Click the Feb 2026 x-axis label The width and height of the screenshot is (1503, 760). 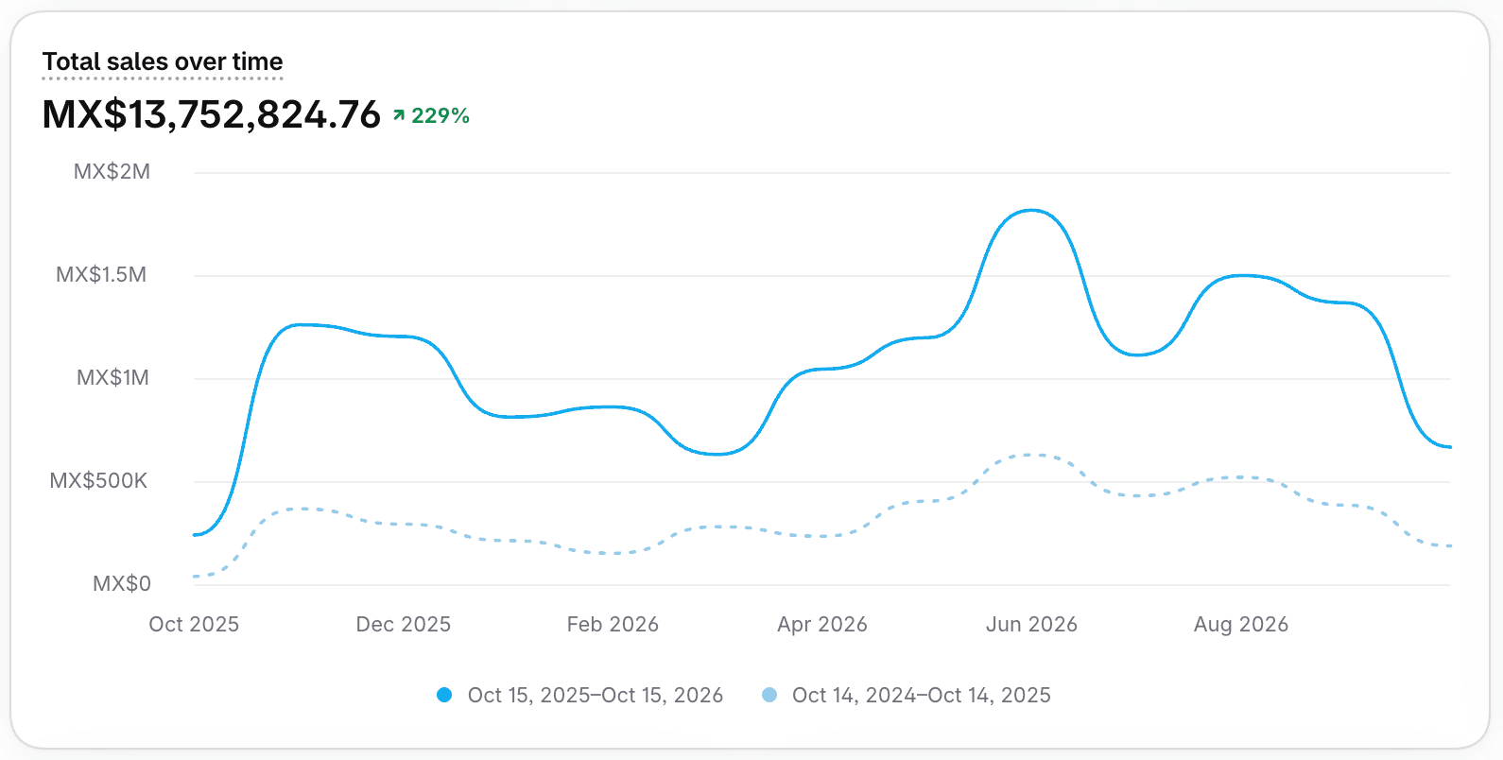[613, 625]
